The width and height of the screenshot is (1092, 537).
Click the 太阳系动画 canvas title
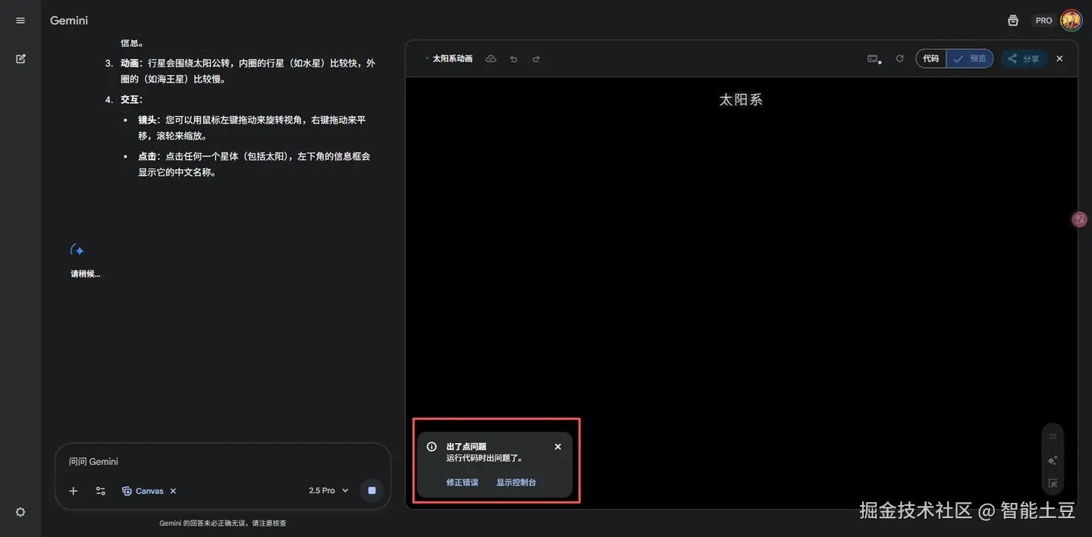(x=453, y=58)
